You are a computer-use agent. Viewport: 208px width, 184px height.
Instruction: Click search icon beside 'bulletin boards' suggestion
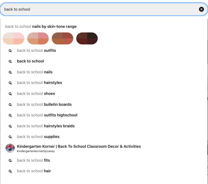pos(10,105)
